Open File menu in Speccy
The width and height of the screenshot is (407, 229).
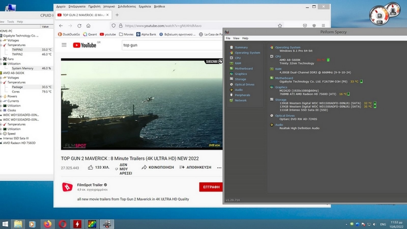tap(228, 38)
